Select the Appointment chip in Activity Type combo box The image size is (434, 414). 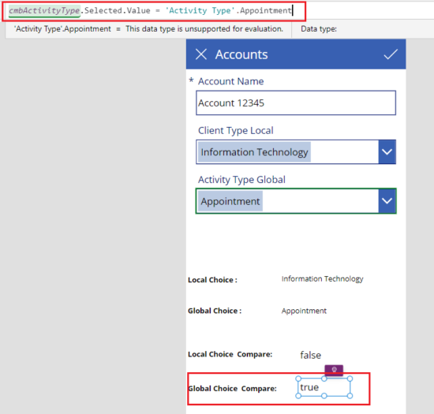230,201
